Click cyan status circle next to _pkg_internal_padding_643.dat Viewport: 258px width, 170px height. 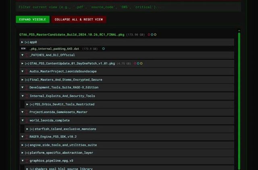tap(104, 49)
